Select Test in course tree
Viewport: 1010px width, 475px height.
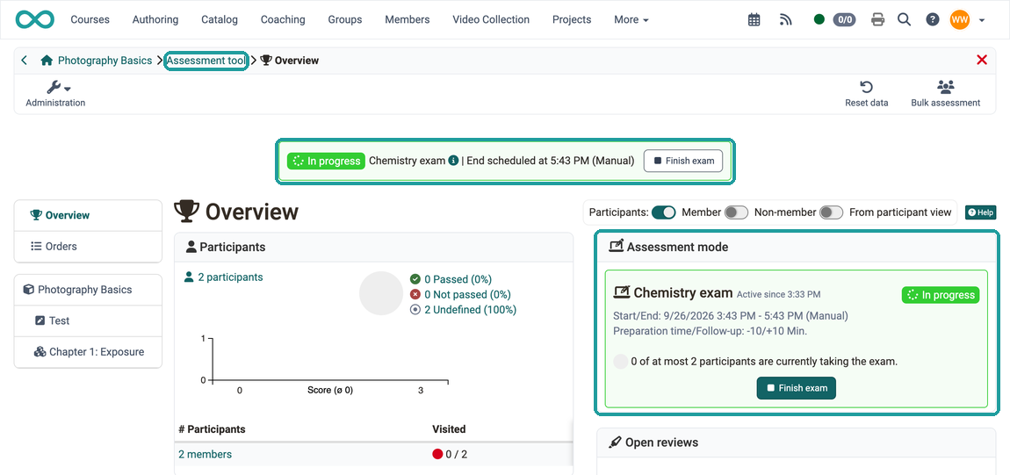click(x=88, y=320)
